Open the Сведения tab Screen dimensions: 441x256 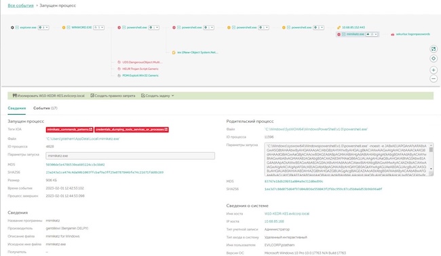(16, 108)
